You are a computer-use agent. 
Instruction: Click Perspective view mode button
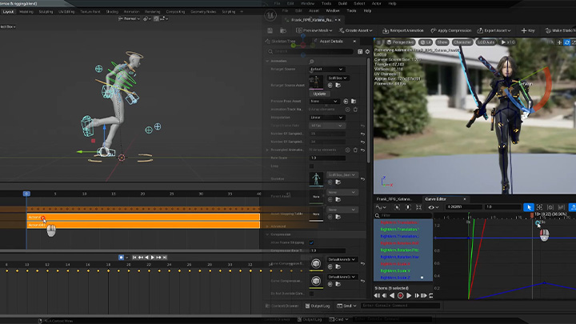pos(400,42)
